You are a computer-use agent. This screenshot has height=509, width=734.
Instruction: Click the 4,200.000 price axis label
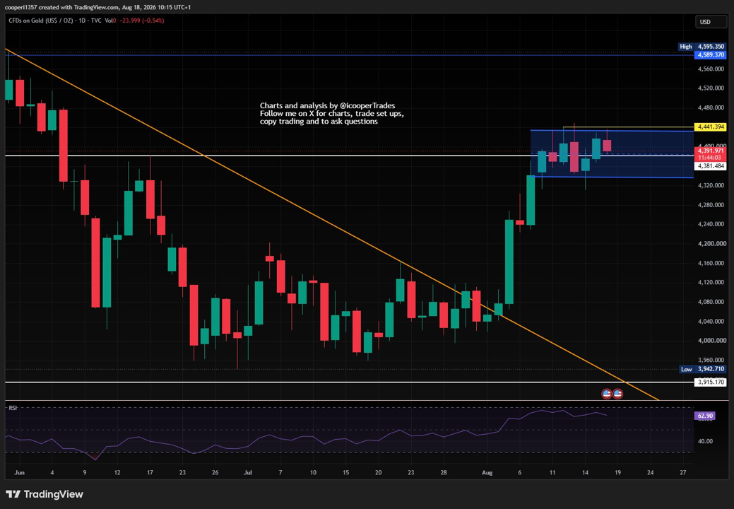[711, 243]
